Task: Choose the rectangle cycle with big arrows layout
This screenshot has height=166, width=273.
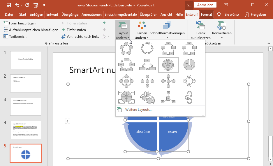Action: 126,65
